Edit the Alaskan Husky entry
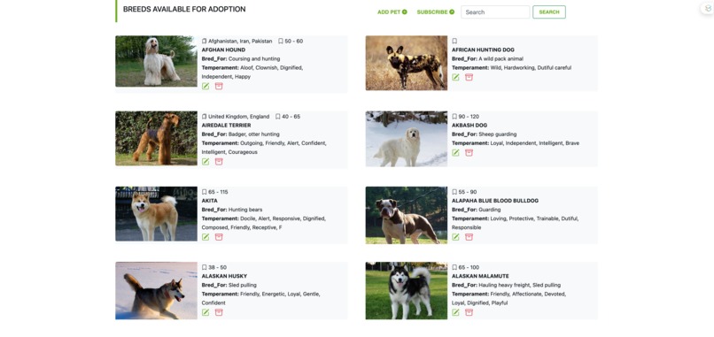Viewport: 714px width, 337px height. tap(206, 312)
